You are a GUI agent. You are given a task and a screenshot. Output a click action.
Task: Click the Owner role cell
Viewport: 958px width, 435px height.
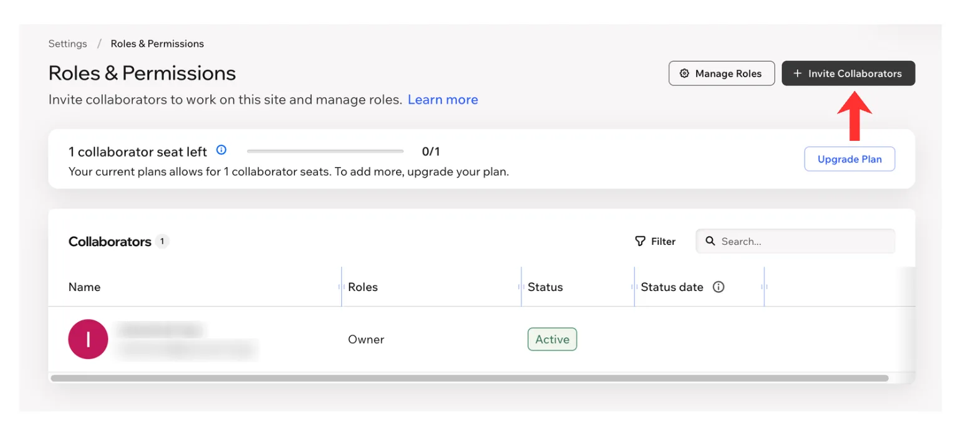(366, 340)
